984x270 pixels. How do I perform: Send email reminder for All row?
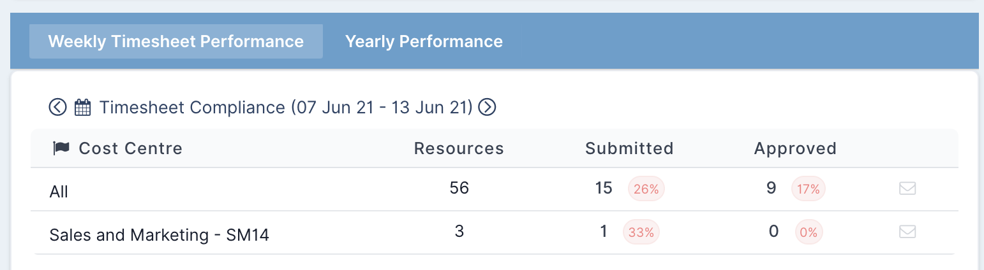(907, 188)
